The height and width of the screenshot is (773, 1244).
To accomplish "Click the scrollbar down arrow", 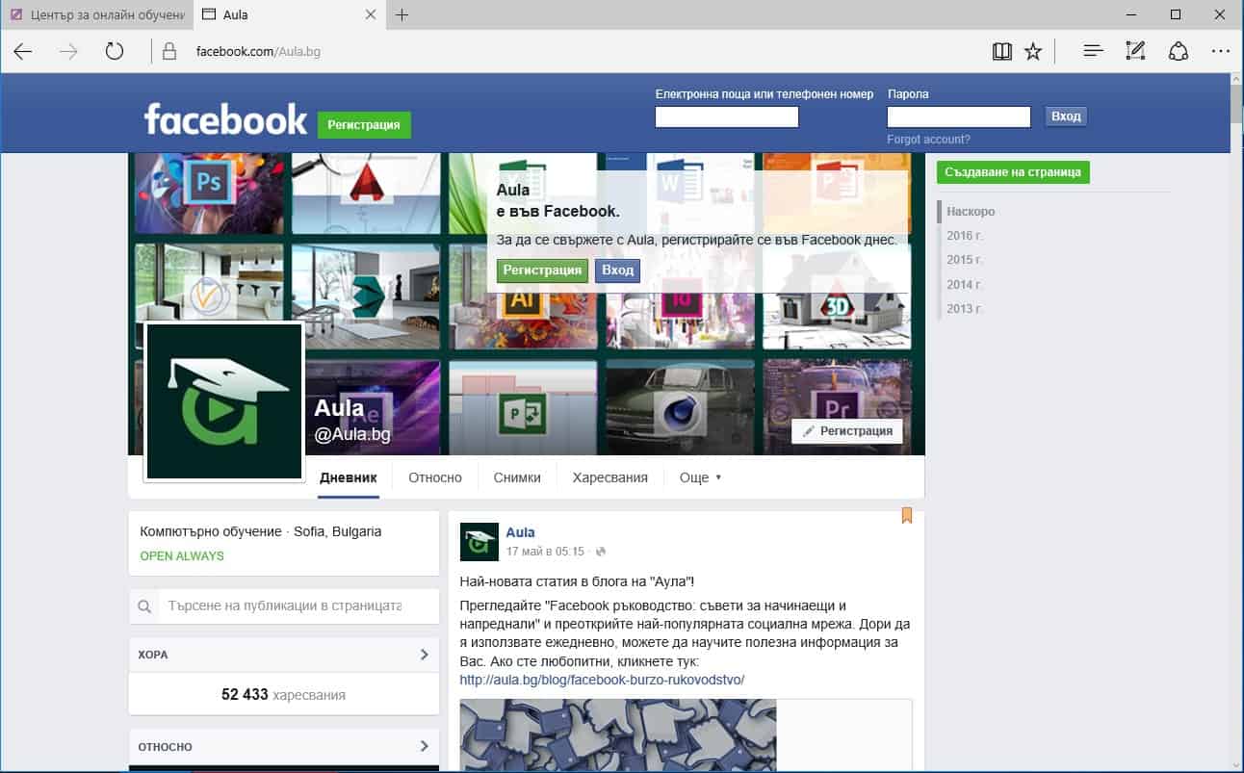I will (1236, 764).
